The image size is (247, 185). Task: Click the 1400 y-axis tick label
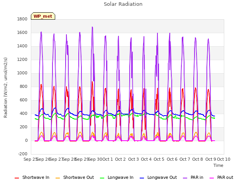point(22,46)
